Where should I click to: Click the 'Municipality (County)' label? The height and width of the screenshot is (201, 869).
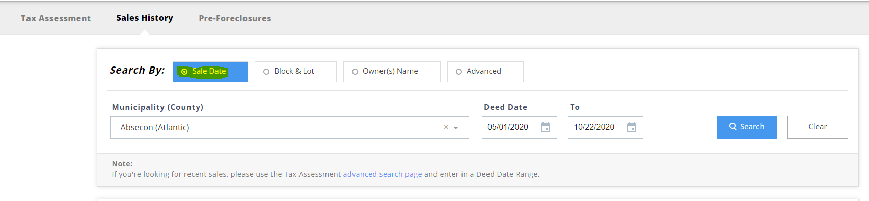(157, 107)
